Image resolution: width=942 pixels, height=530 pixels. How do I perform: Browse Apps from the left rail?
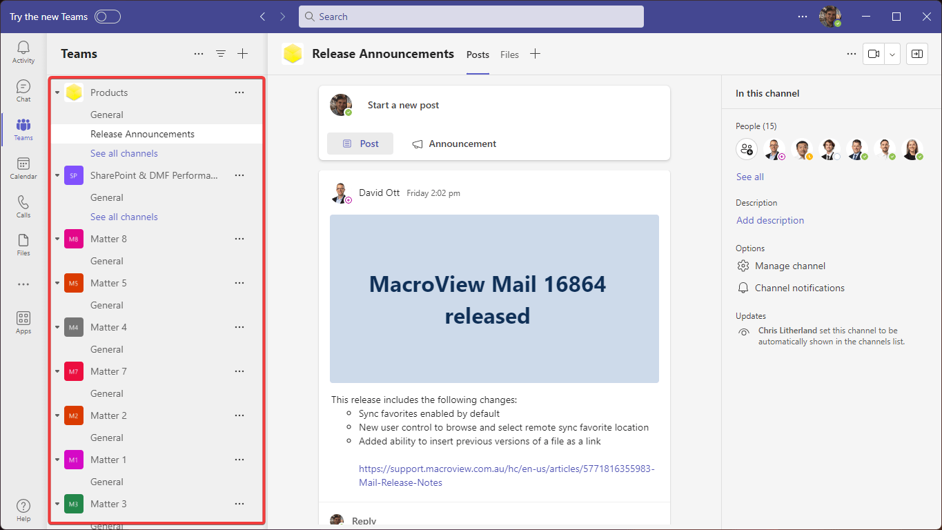(23, 321)
